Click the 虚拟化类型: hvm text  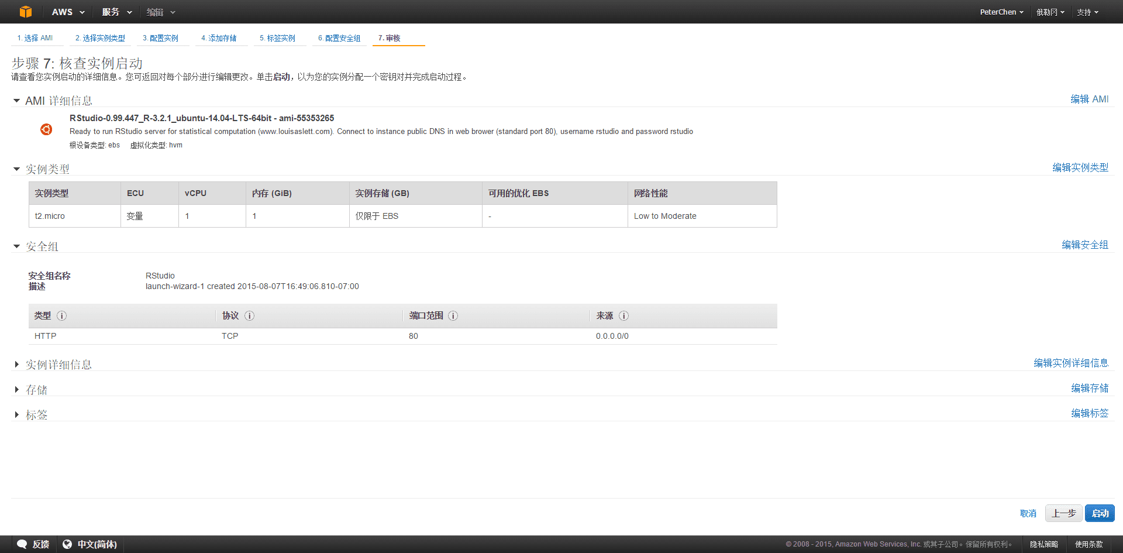coord(156,145)
